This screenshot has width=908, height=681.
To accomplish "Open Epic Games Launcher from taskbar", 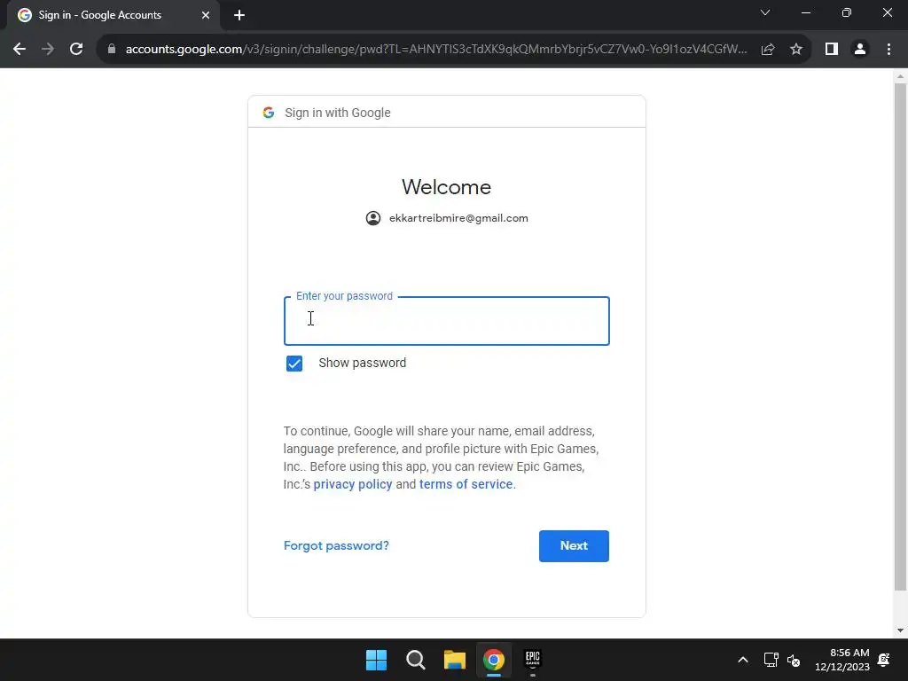I will (x=533, y=660).
